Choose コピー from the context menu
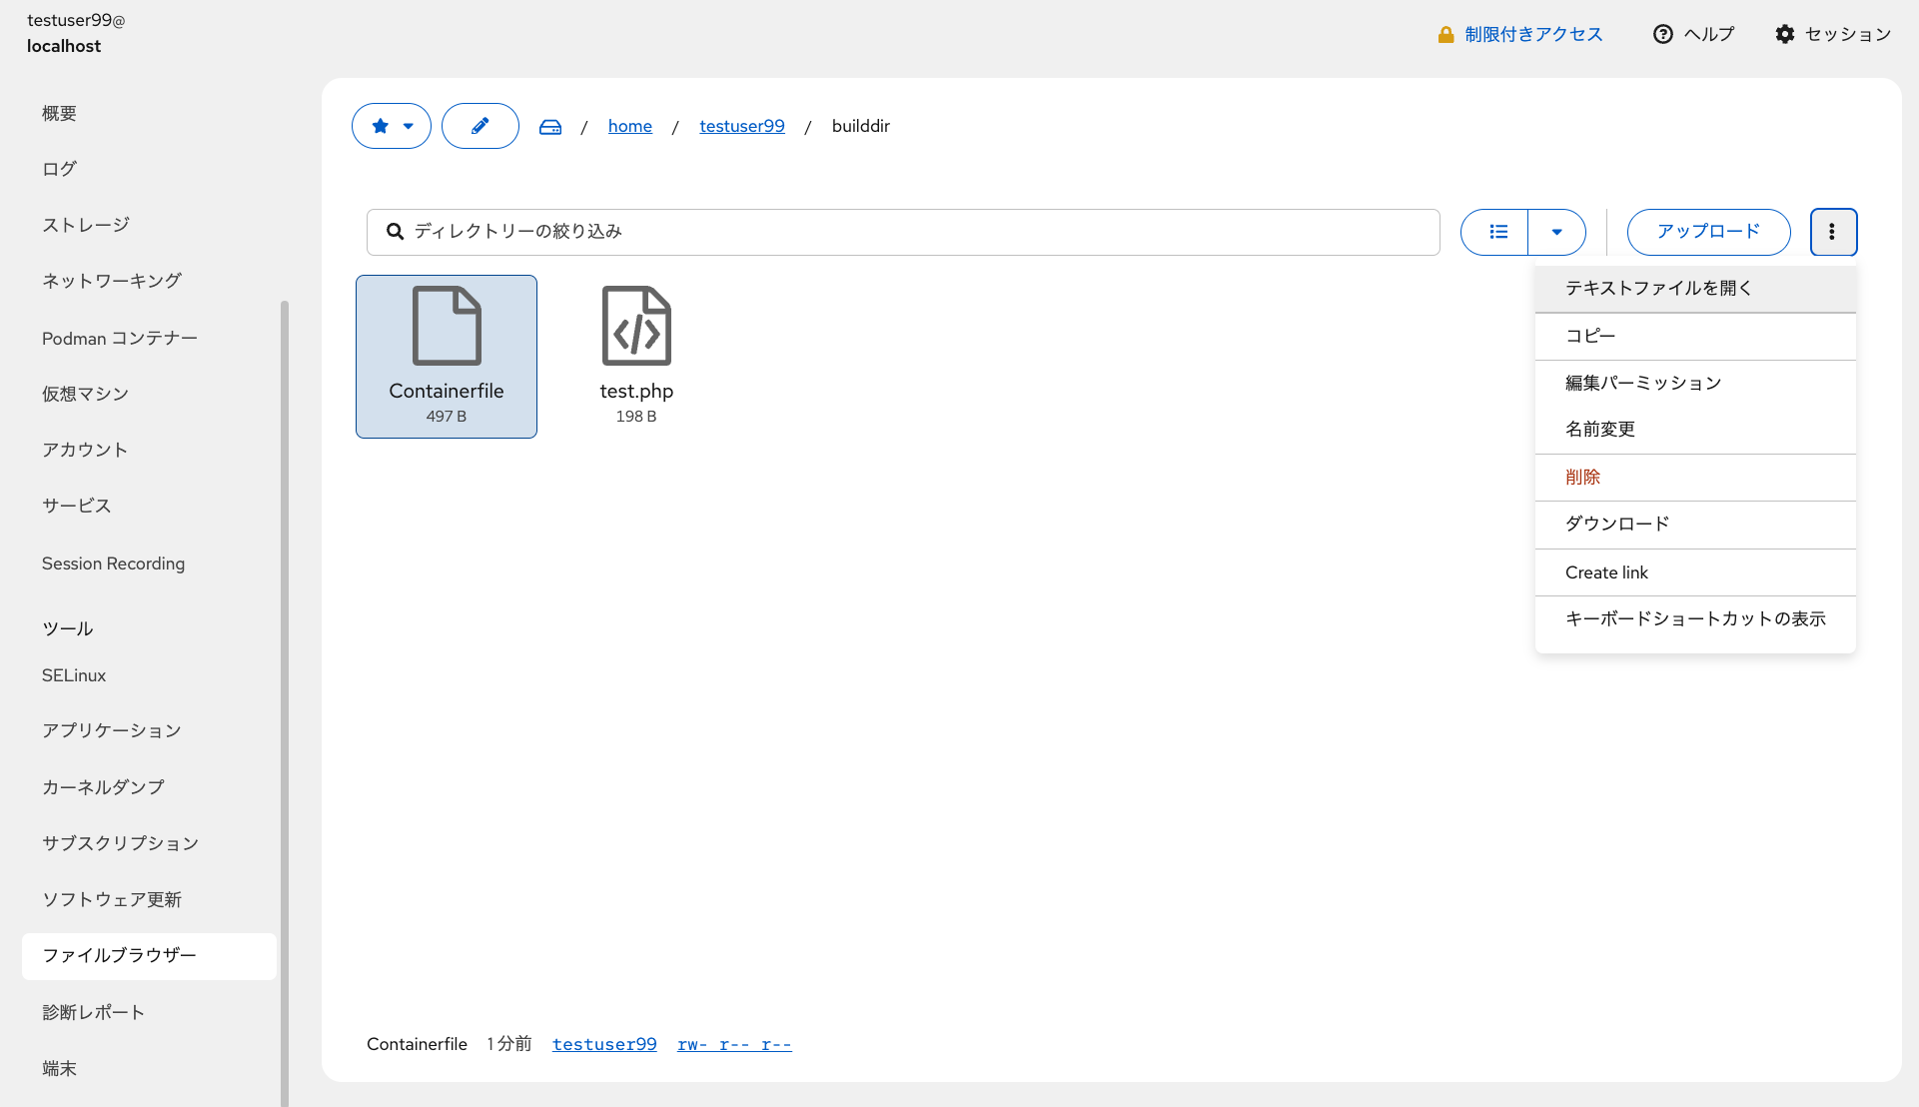 point(1590,335)
